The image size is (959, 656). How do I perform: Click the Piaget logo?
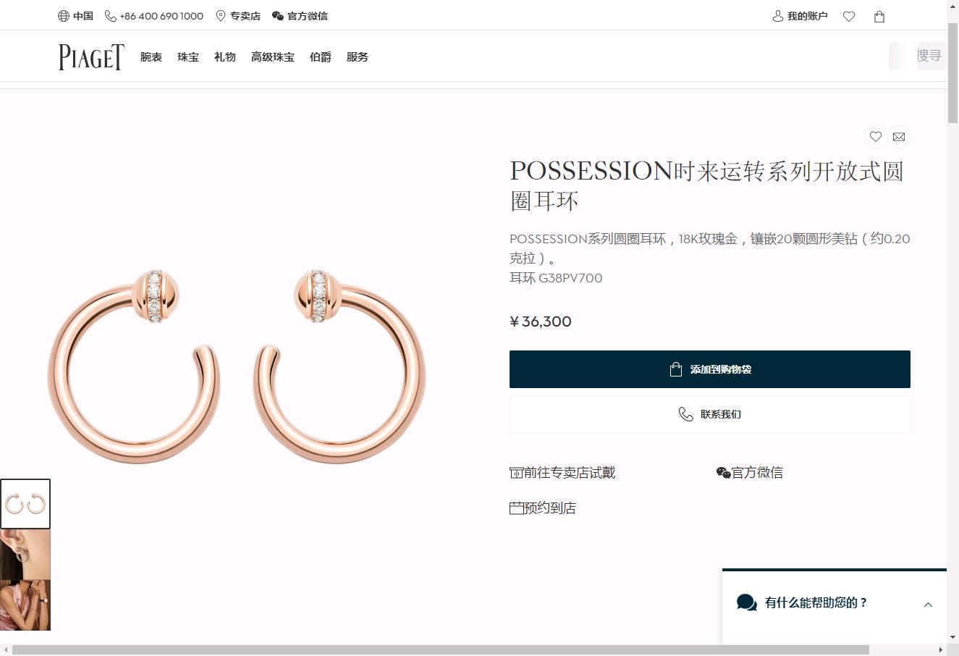tap(91, 56)
